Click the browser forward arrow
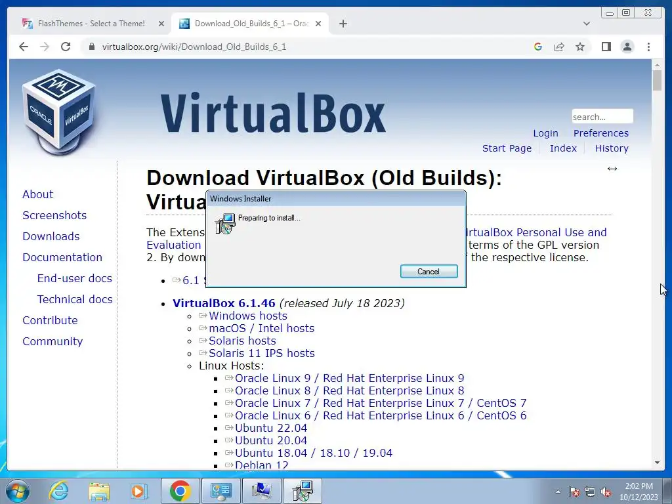The width and height of the screenshot is (672, 504). pyautogui.click(x=45, y=47)
